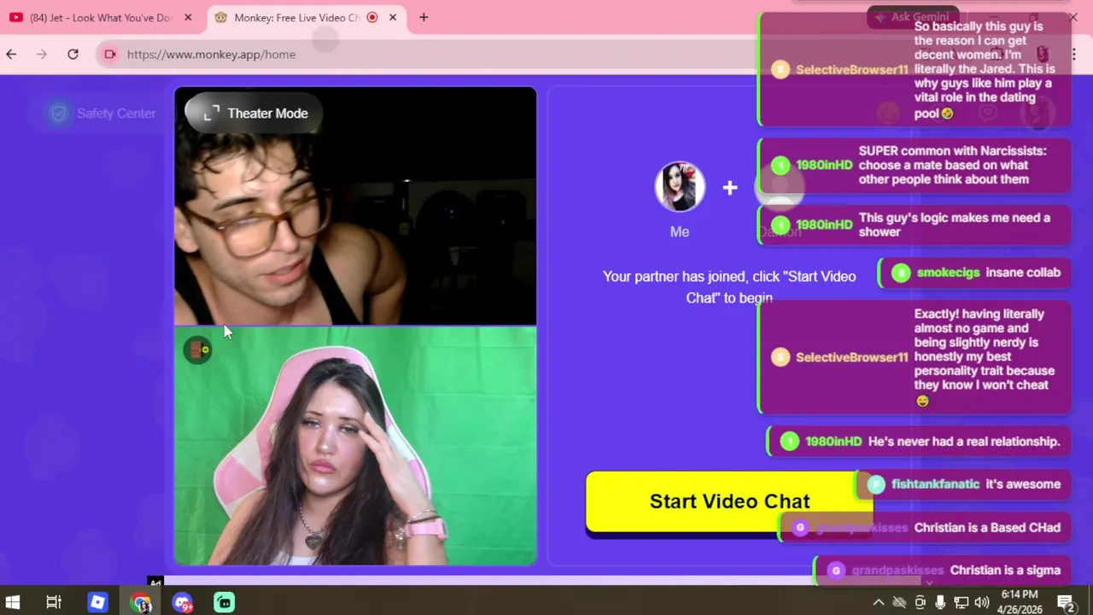Go back to the previous page
Image resolution: width=1093 pixels, height=615 pixels.
11,54
